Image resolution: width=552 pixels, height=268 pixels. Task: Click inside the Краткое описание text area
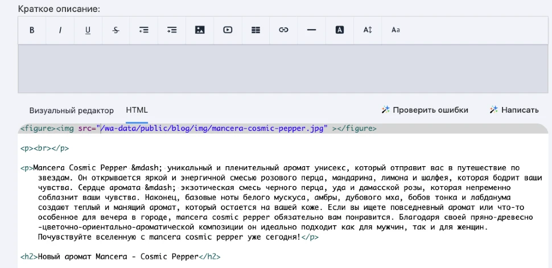click(x=282, y=68)
